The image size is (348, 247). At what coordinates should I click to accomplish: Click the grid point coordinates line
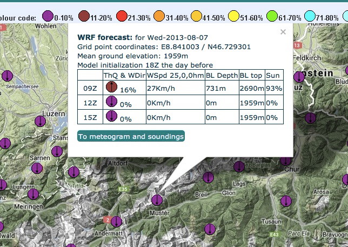164,47
